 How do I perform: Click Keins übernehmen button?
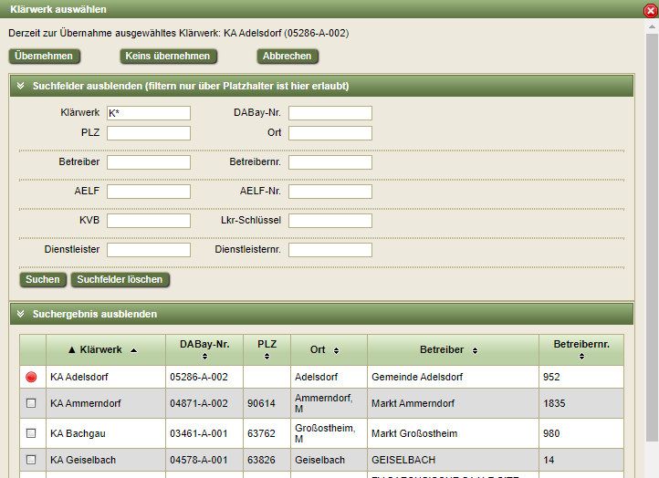[167, 56]
